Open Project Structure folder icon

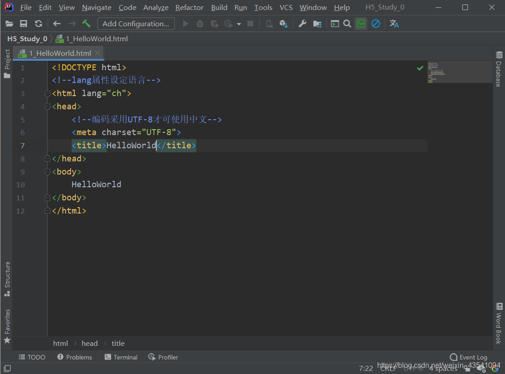click(317, 24)
